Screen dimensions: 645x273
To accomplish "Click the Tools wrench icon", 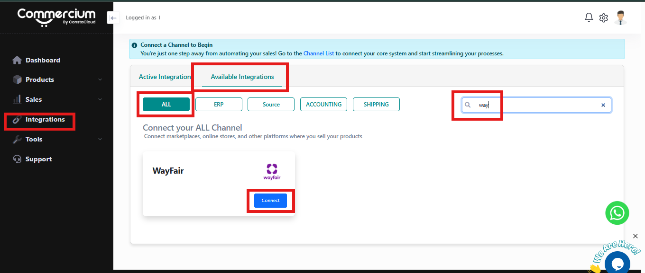I will coord(17,139).
